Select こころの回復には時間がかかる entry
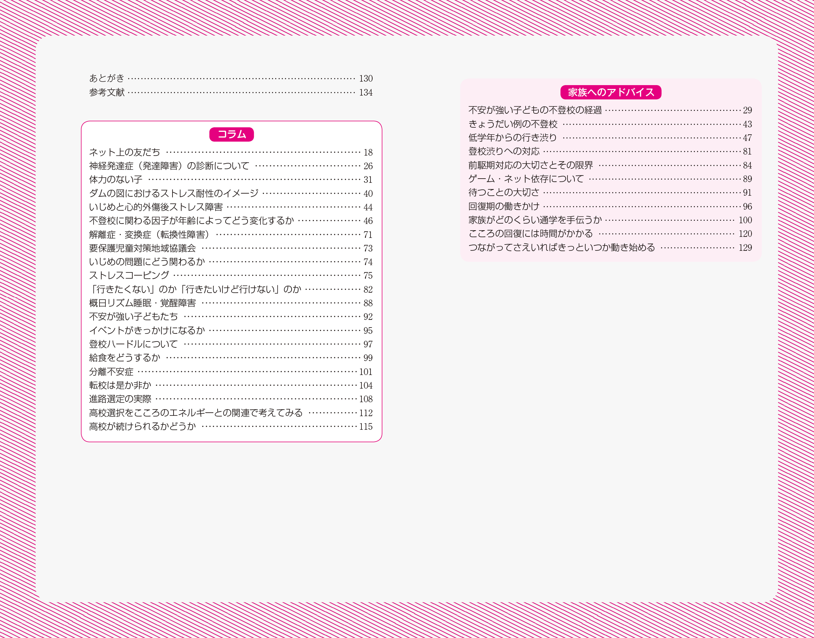The height and width of the screenshot is (638, 814). (x=610, y=233)
